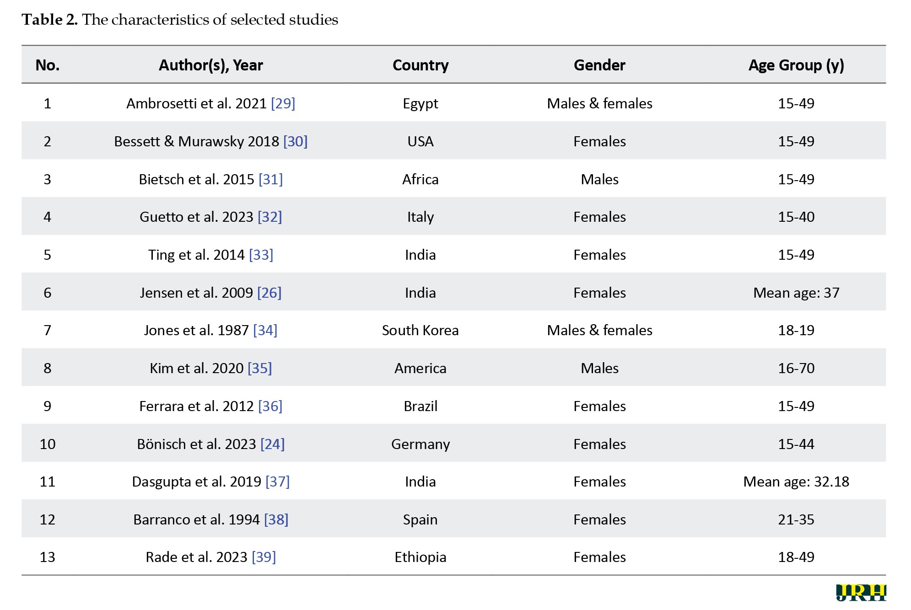The width and height of the screenshot is (911, 610).
Task: Click reference [35] beside Kim et al.
Action: [259, 368]
